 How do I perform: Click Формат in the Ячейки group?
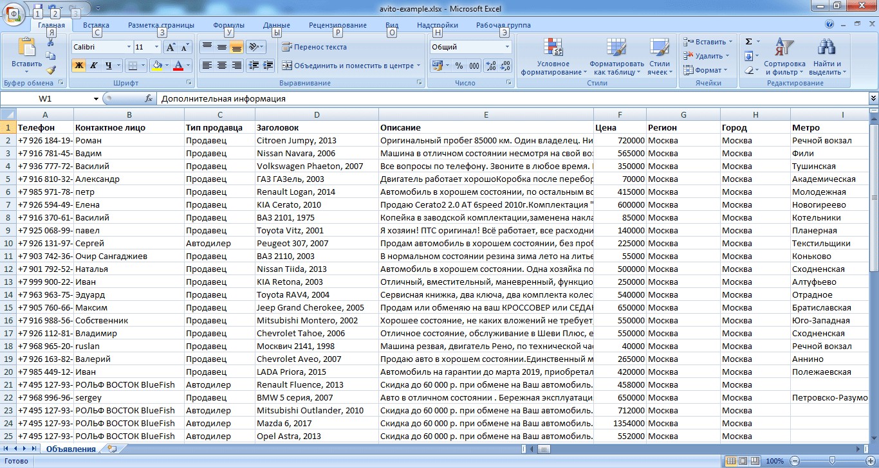coord(705,70)
